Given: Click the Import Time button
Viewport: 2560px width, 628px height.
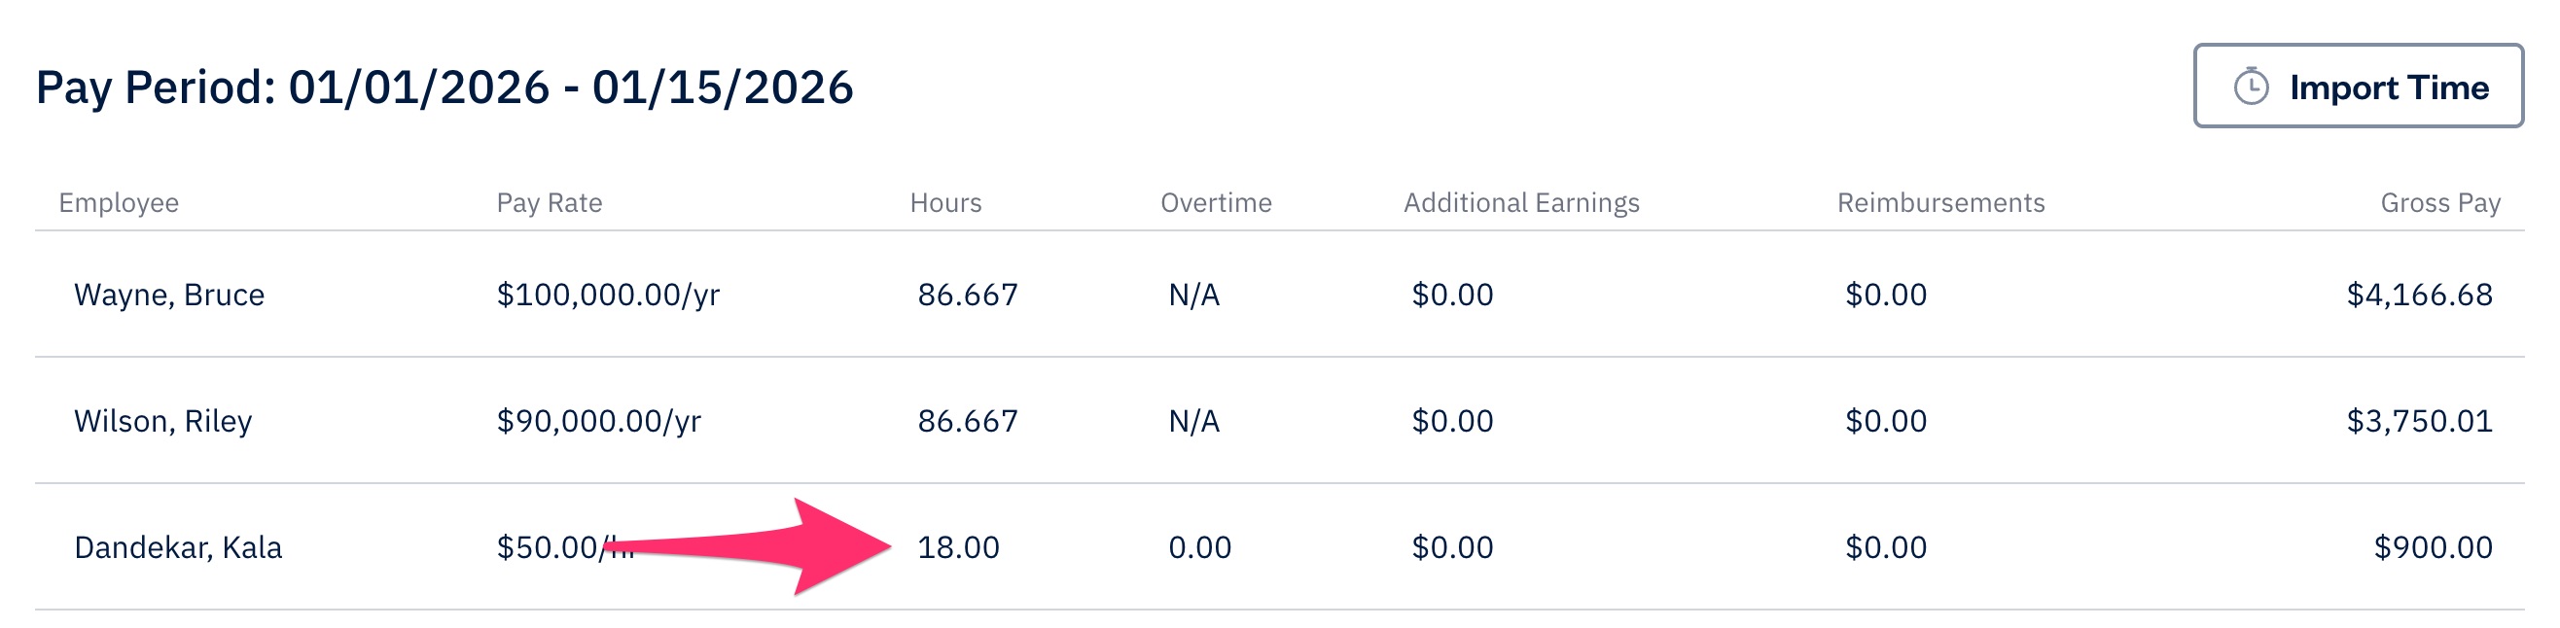Looking at the screenshot, I should click(2356, 87).
